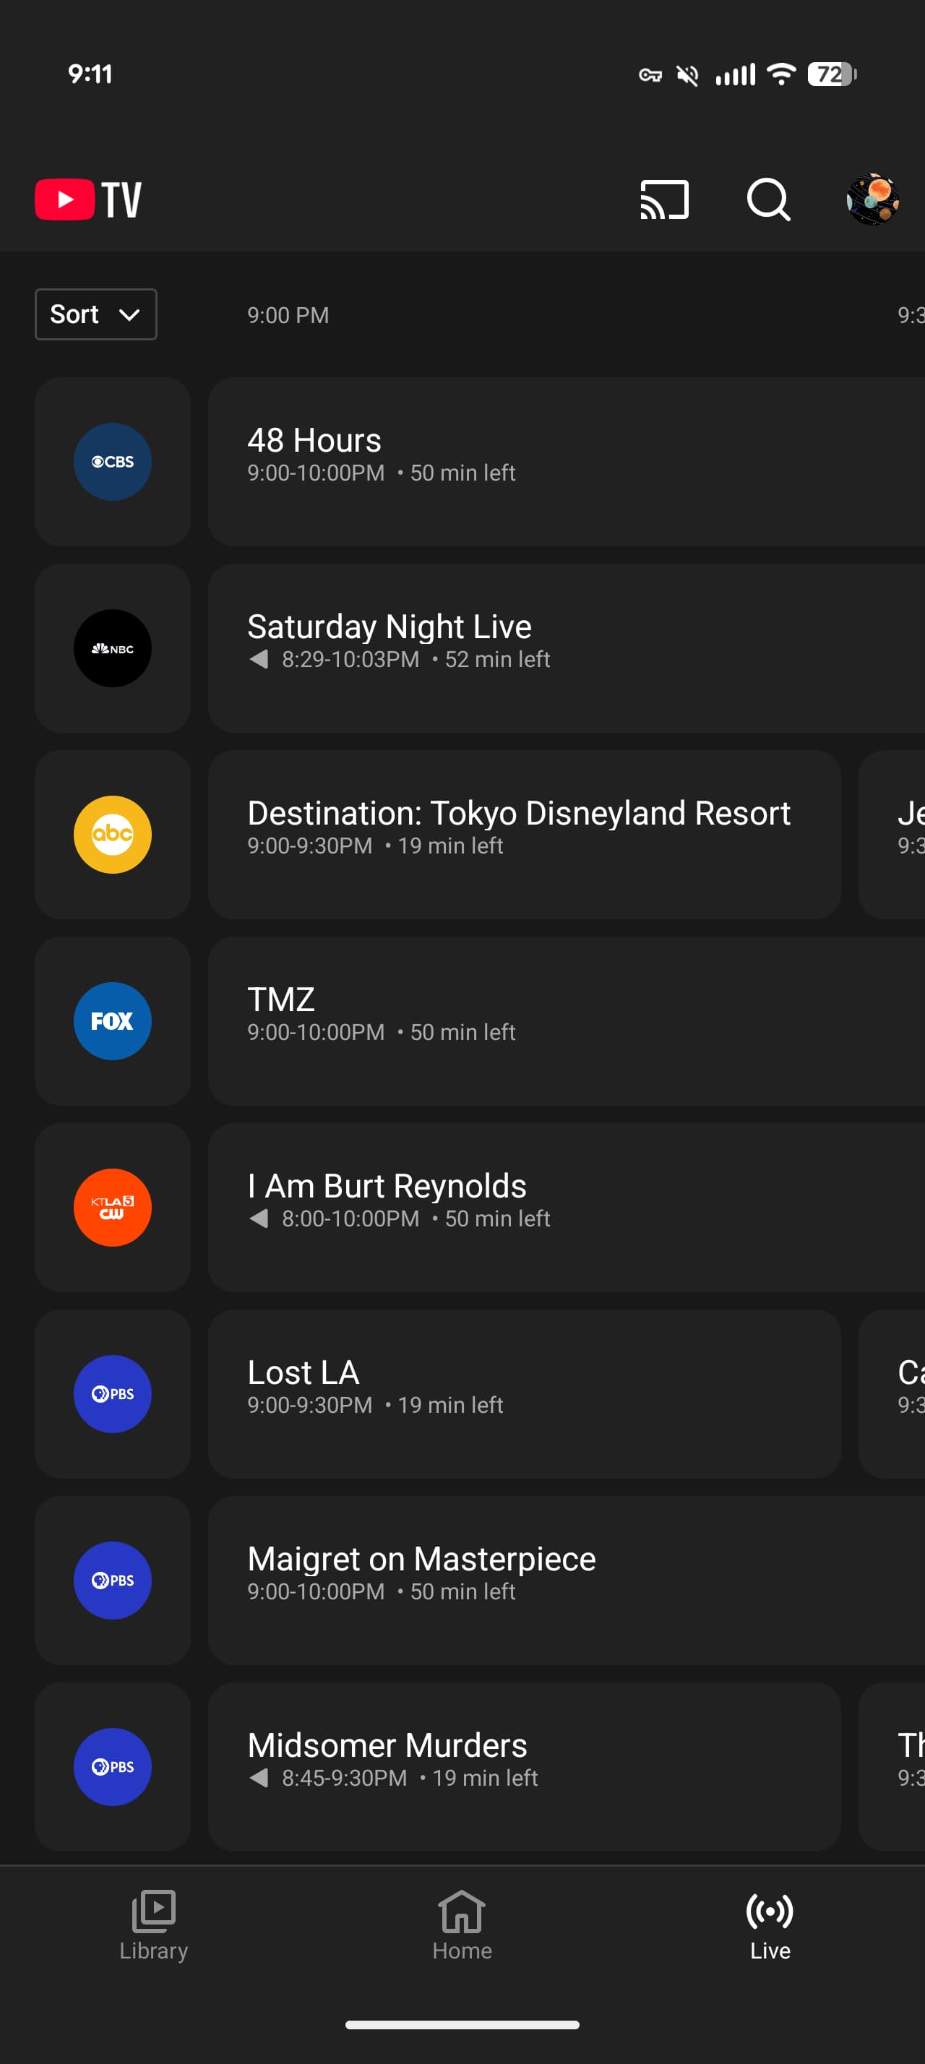Tap the Midsomer Murders program card
The image size is (925, 2064).
coord(524,1767)
